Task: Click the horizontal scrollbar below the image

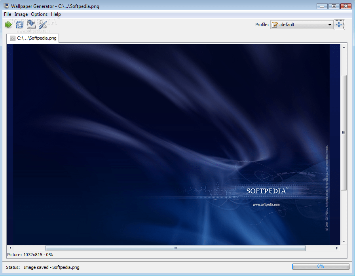Action: pos(175,248)
